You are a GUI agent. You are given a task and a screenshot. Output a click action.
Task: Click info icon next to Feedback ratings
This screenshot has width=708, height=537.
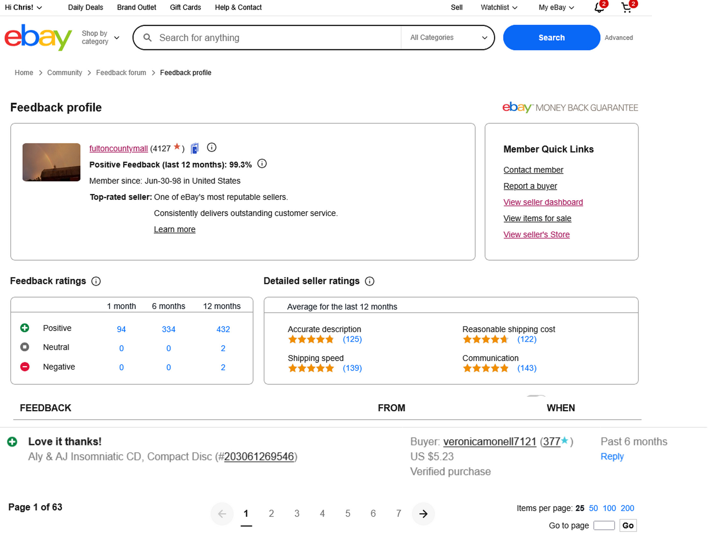[96, 281]
